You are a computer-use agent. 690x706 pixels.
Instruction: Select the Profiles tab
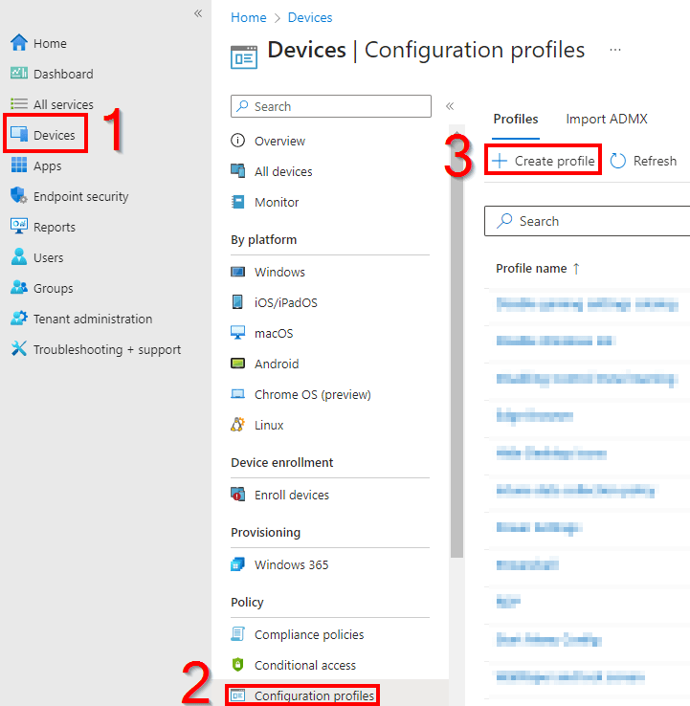pos(515,119)
